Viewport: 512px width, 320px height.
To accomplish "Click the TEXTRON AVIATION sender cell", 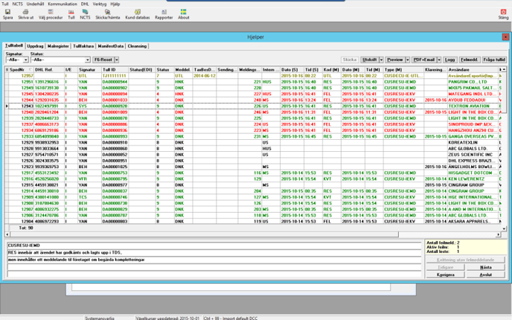I will (x=473, y=106).
